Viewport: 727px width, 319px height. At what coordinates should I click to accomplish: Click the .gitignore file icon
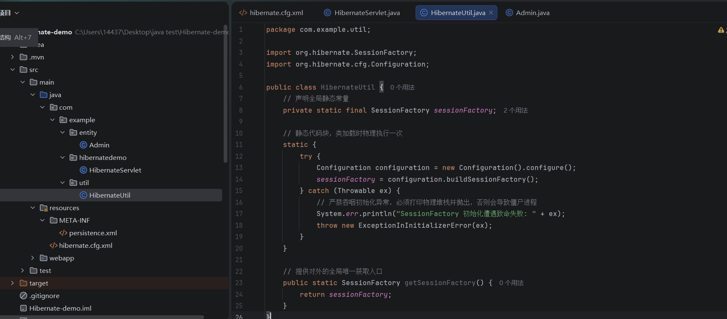(x=23, y=296)
